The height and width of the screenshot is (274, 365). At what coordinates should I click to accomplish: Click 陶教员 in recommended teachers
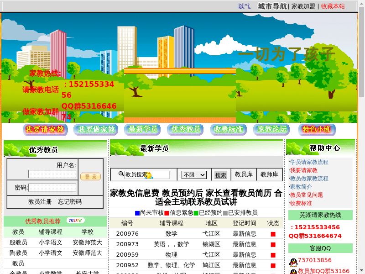pyautogui.click(x=18, y=253)
